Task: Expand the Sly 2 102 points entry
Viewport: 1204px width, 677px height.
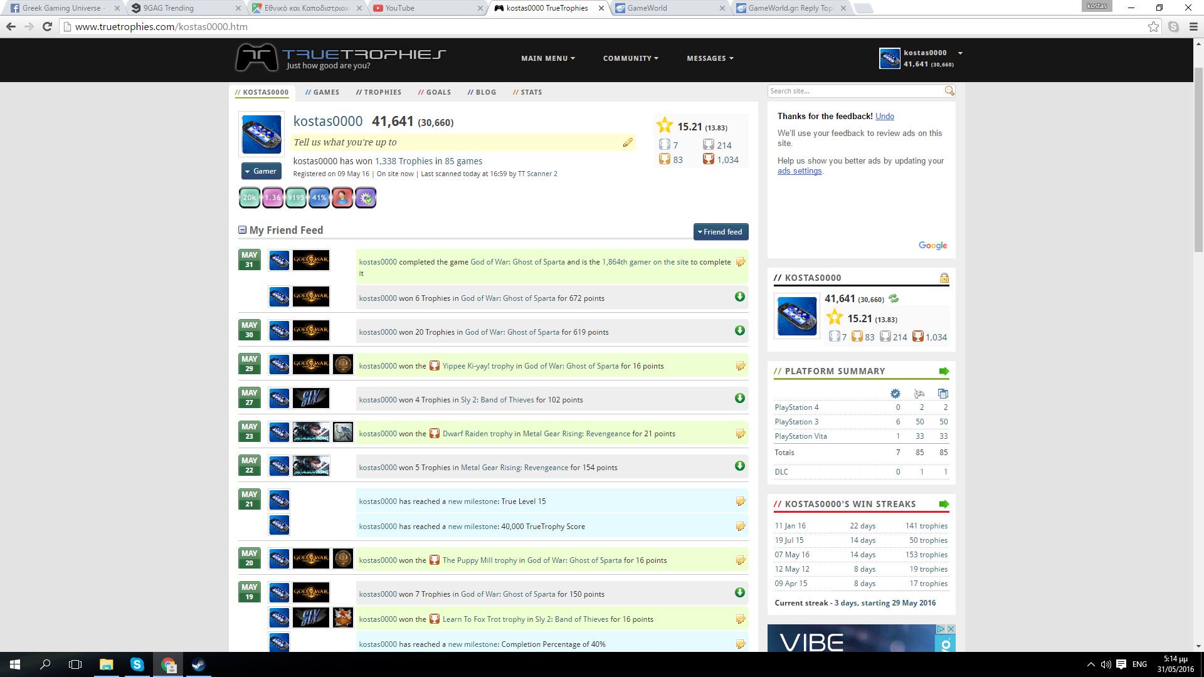Action: coord(740,399)
